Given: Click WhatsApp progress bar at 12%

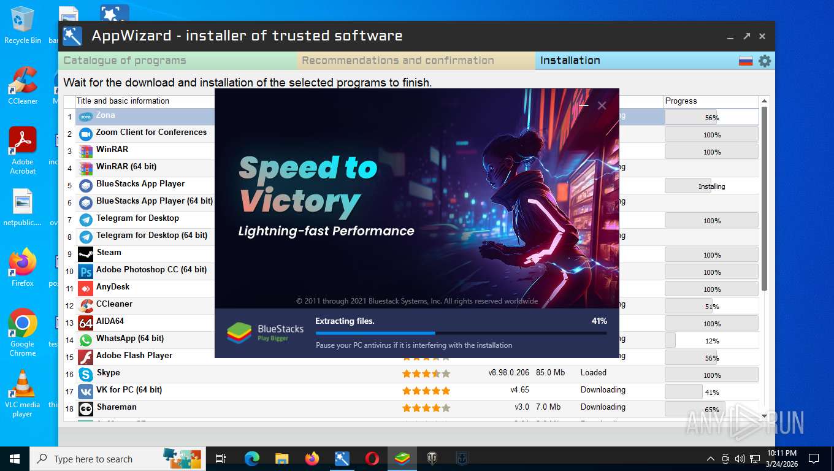Looking at the screenshot, I should [711, 340].
